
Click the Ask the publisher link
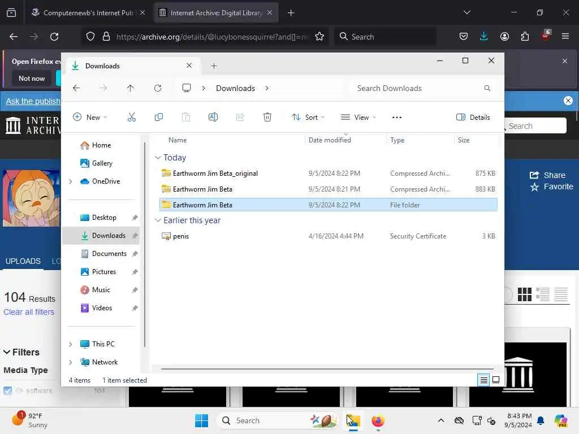(x=33, y=101)
